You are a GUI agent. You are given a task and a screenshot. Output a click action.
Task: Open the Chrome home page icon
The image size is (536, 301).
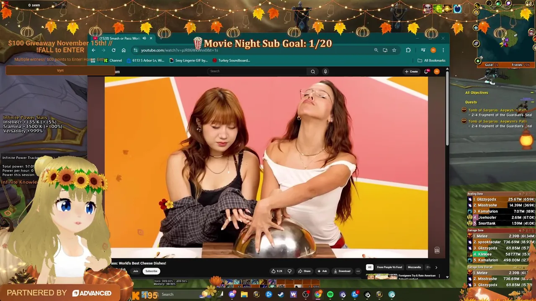(124, 50)
